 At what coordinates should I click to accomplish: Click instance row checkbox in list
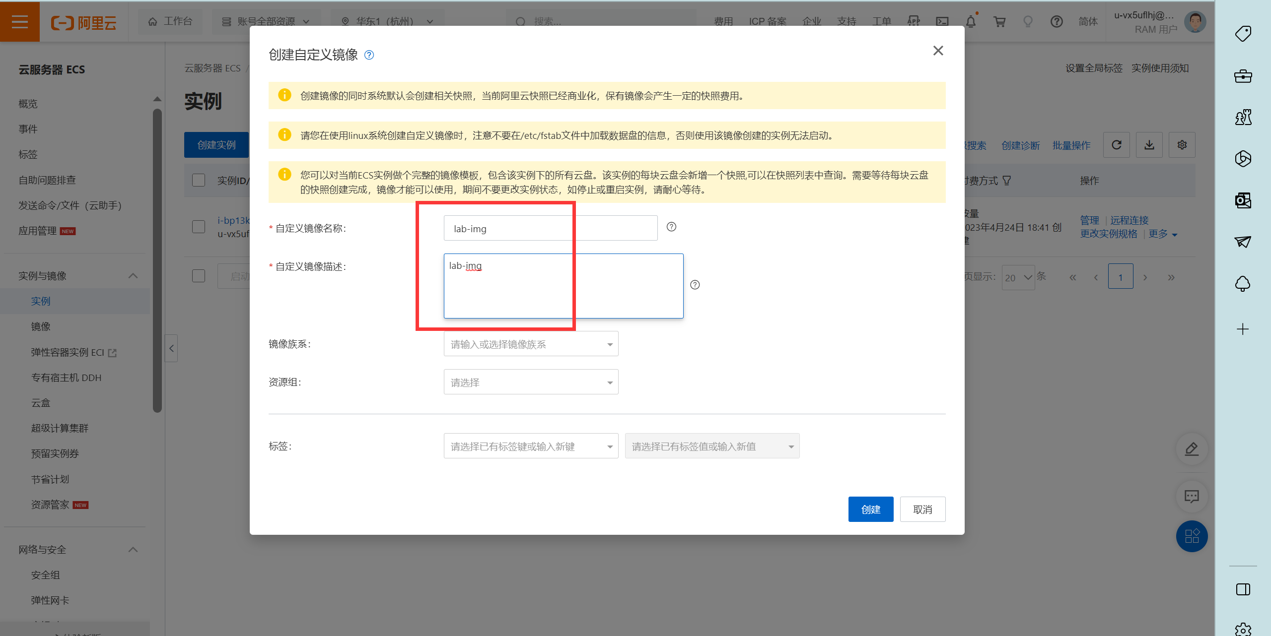pos(198,226)
